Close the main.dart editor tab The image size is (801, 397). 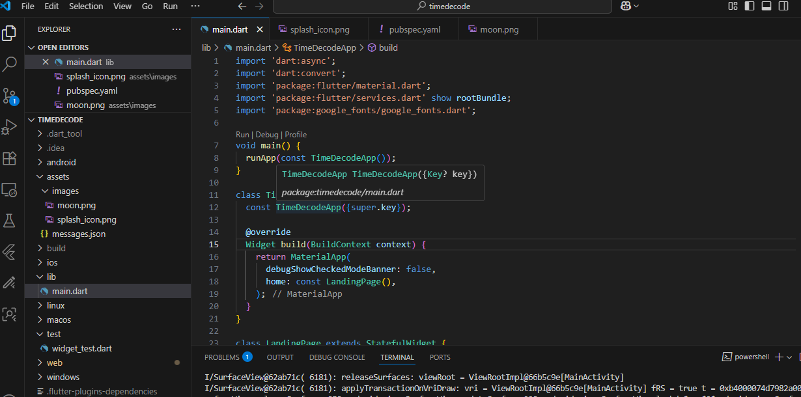click(x=260, y=29)
